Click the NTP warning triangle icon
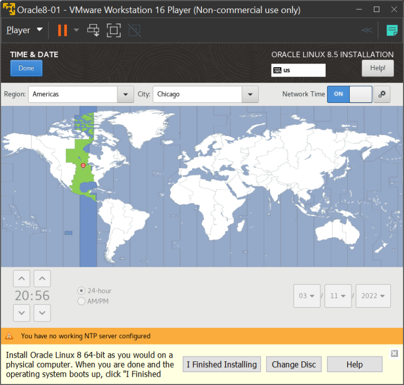Viewport: 404px width, 385px height. tap(9, 336)
